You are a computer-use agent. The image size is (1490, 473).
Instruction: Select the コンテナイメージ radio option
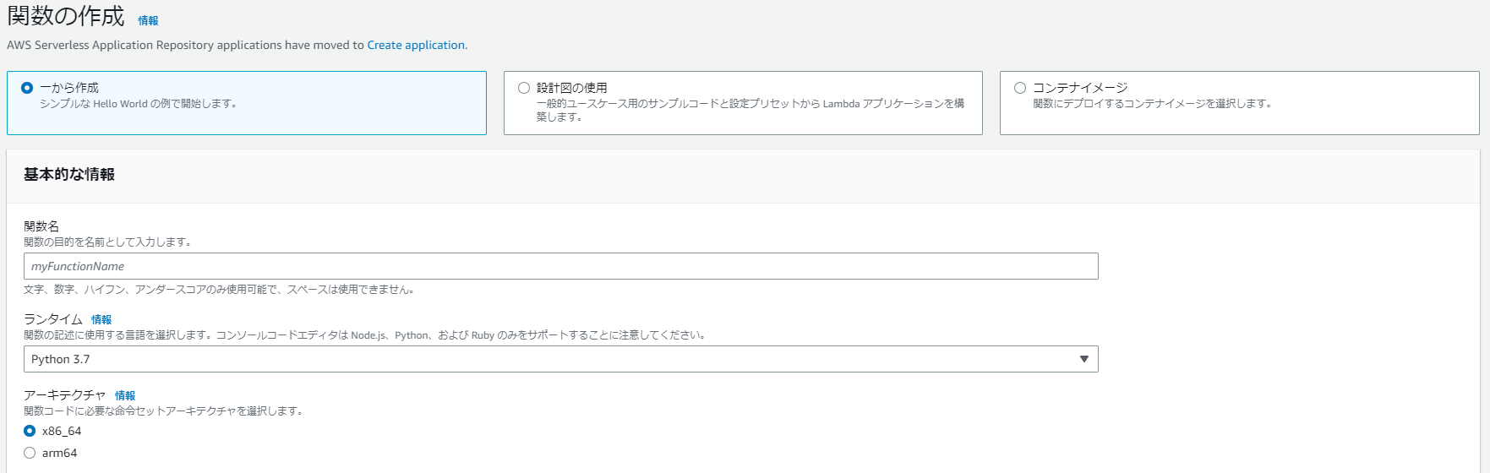(x=1020, y=88)
